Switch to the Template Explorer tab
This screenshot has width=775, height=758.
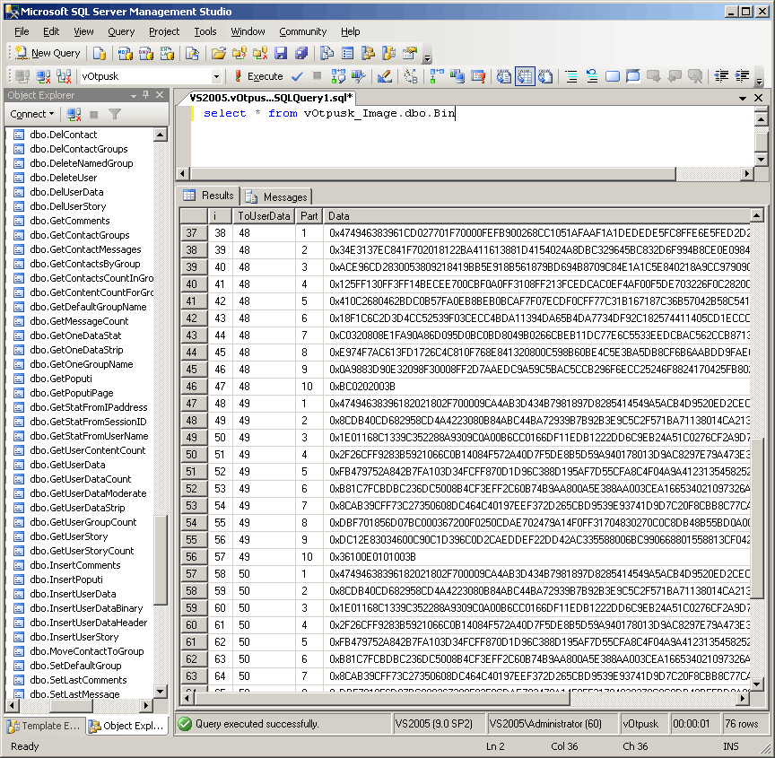[x=45, y=726]
